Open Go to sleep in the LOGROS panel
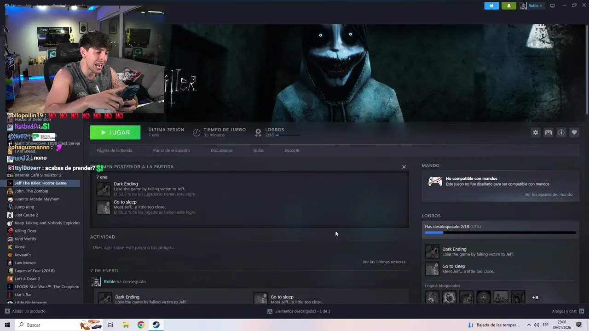The image size is (589, 331). [500, 268]
